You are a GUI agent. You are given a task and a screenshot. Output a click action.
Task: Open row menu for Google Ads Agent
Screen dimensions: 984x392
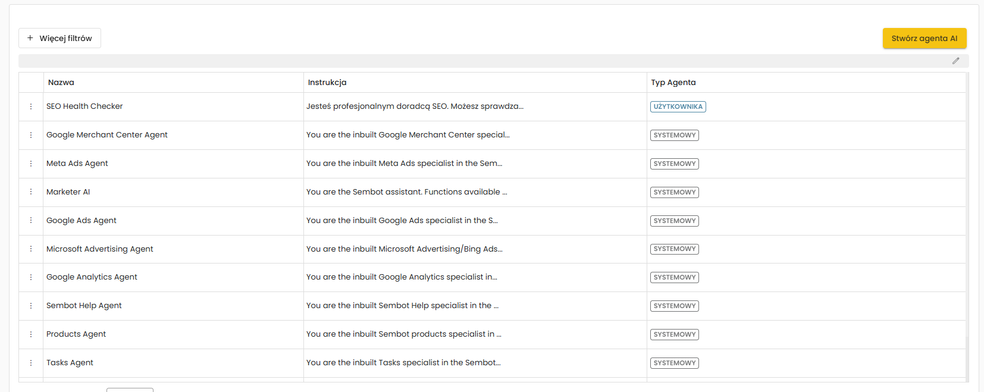(x=31, y=221)
